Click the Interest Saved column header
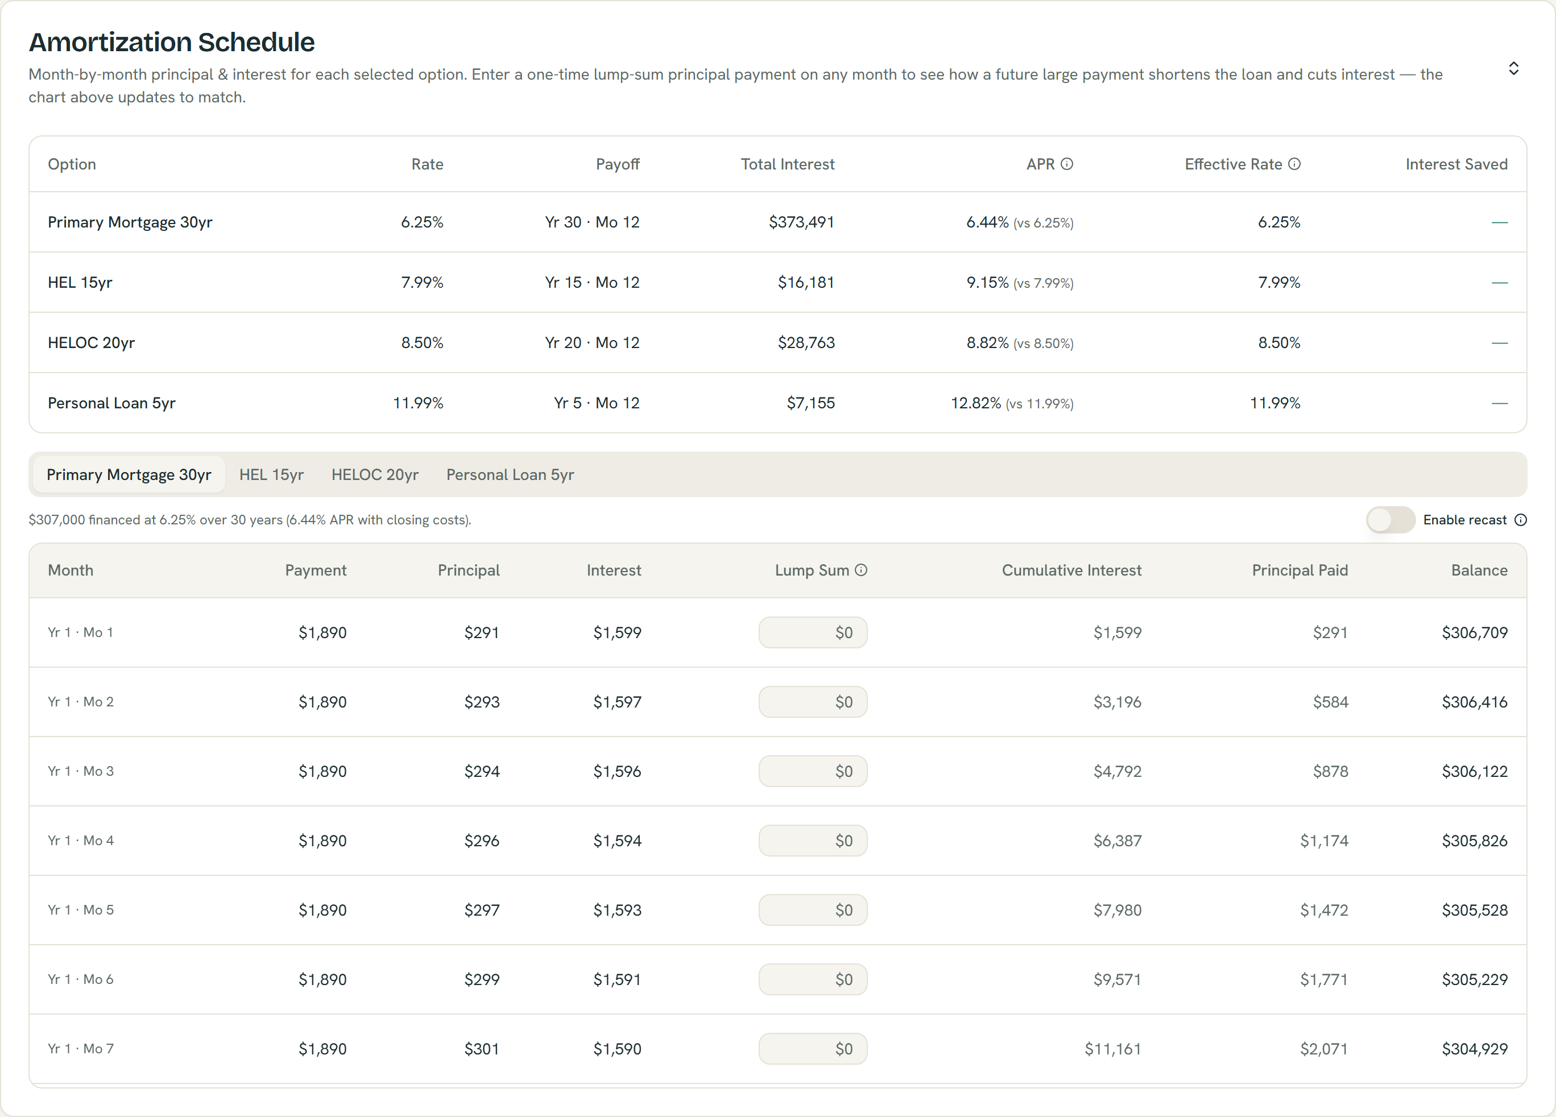 point(1456,165)
